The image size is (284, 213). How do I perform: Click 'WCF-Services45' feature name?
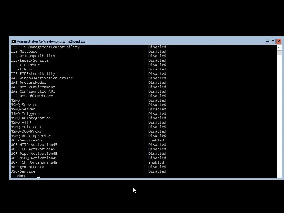coord(26,140)
